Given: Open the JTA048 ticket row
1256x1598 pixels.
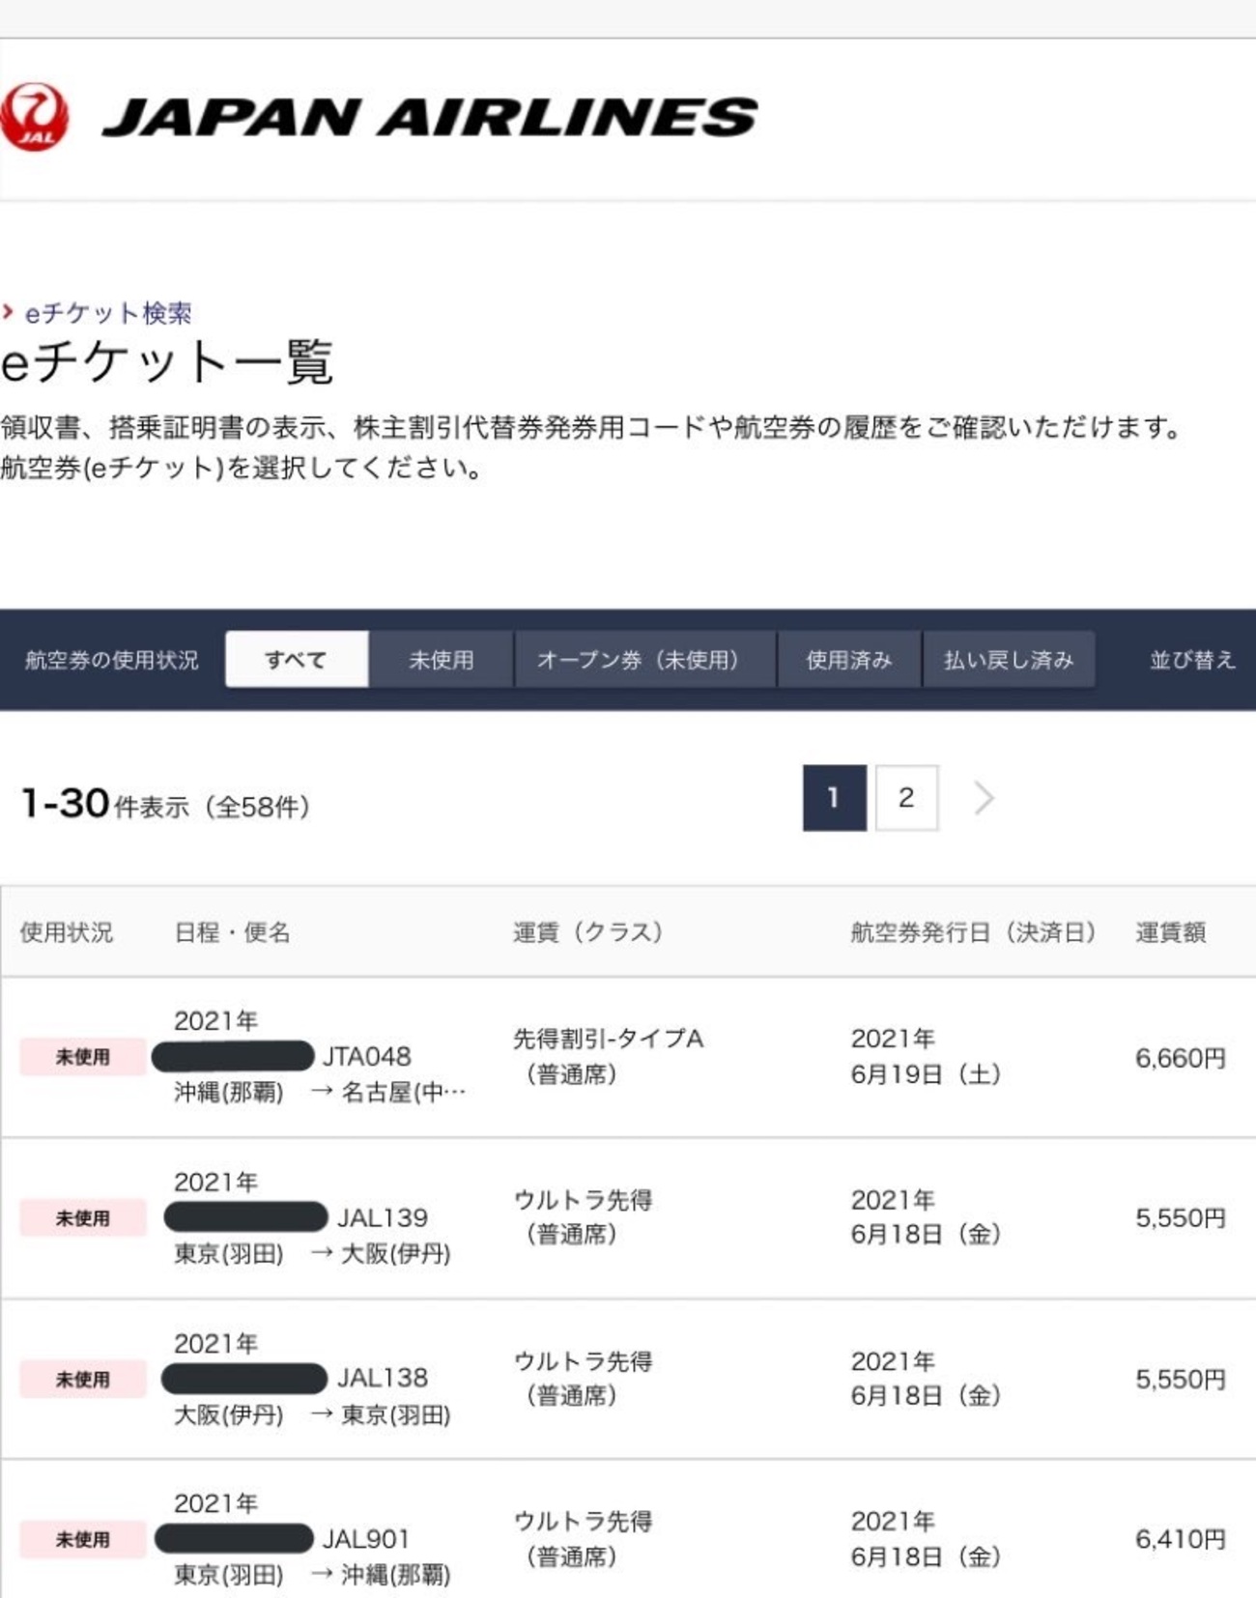Looking at the screenshot, I should 628,1057.
